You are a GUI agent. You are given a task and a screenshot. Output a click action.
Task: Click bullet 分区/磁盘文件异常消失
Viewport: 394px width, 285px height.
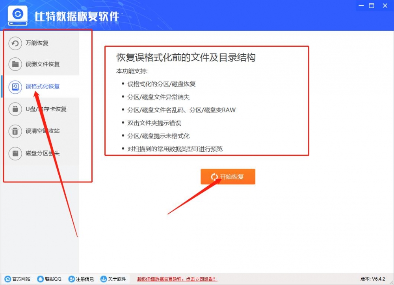point(158,97)
